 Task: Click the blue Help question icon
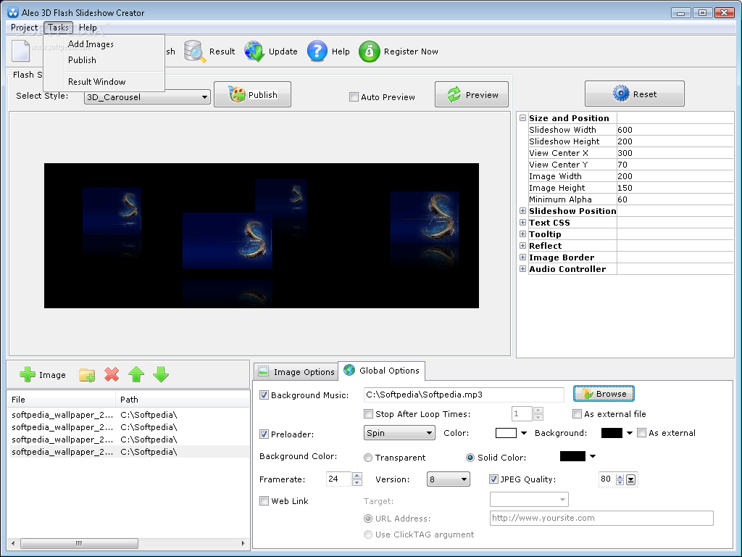coord(317,51)
